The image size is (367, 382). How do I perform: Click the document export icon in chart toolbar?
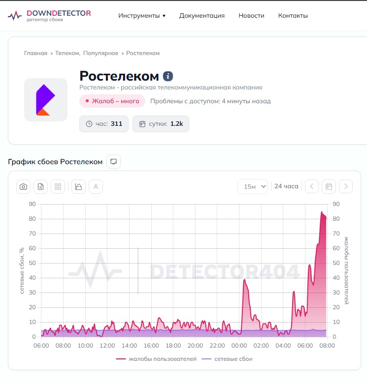(41, 186)
